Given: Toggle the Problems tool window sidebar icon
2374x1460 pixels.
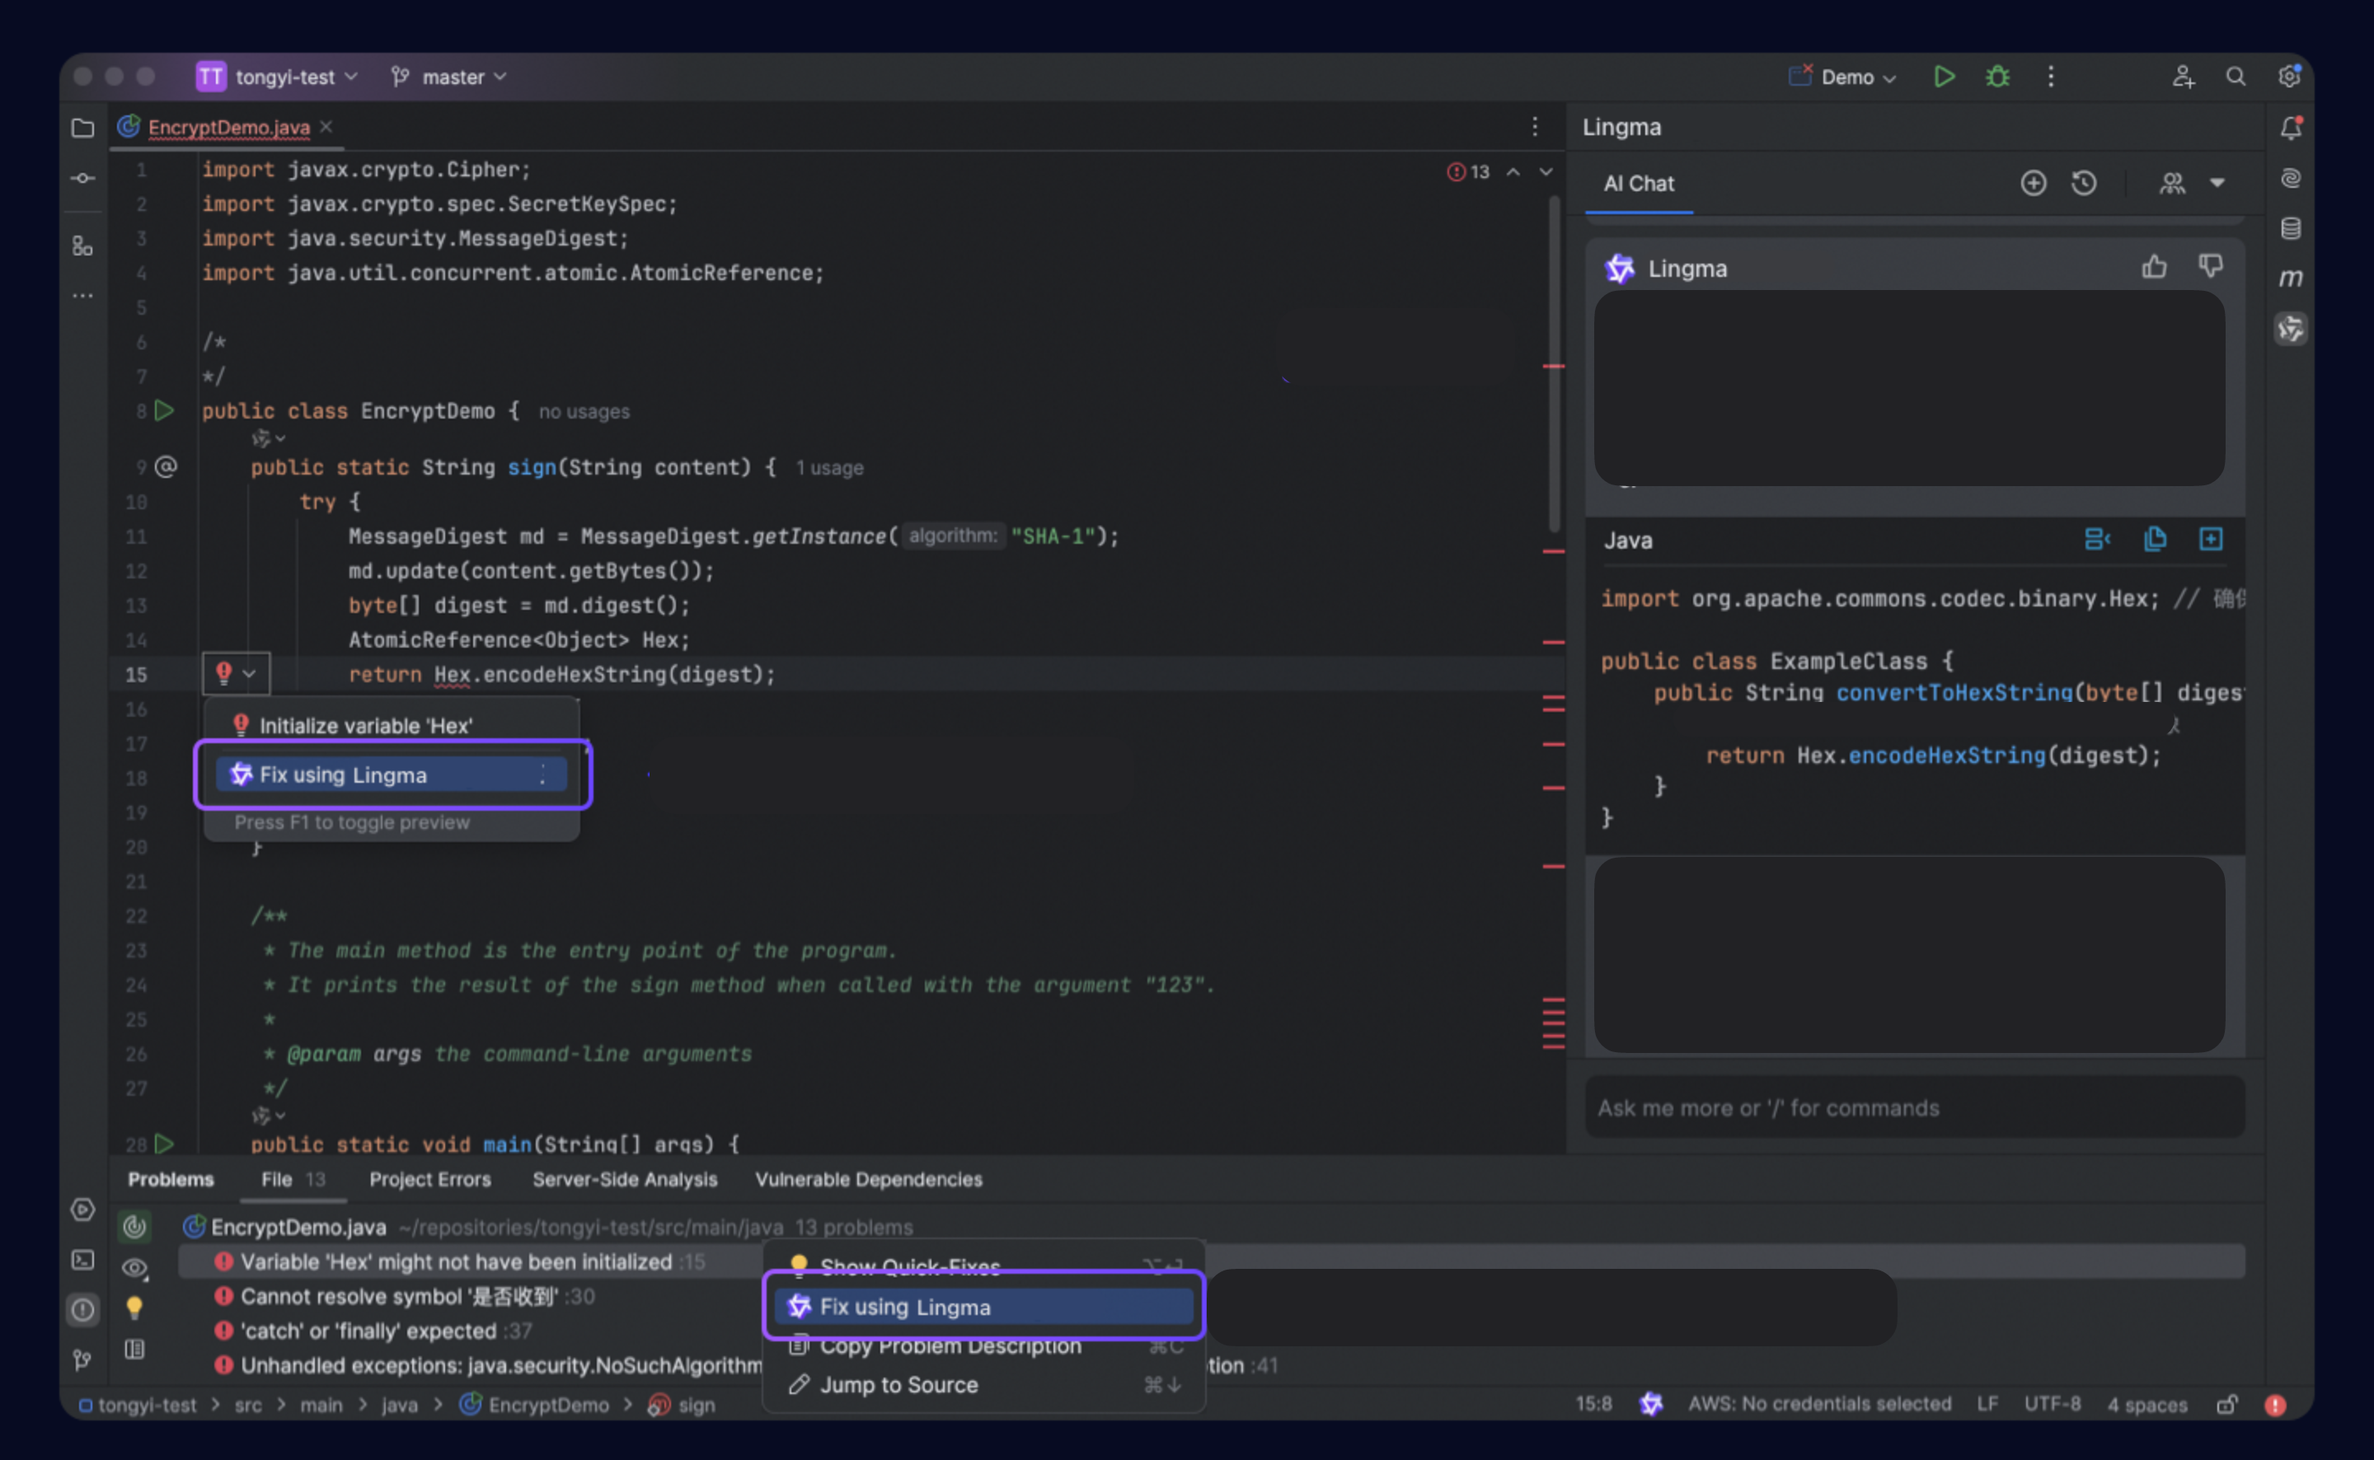Looking at the screenshot, I should [83, 1309].
